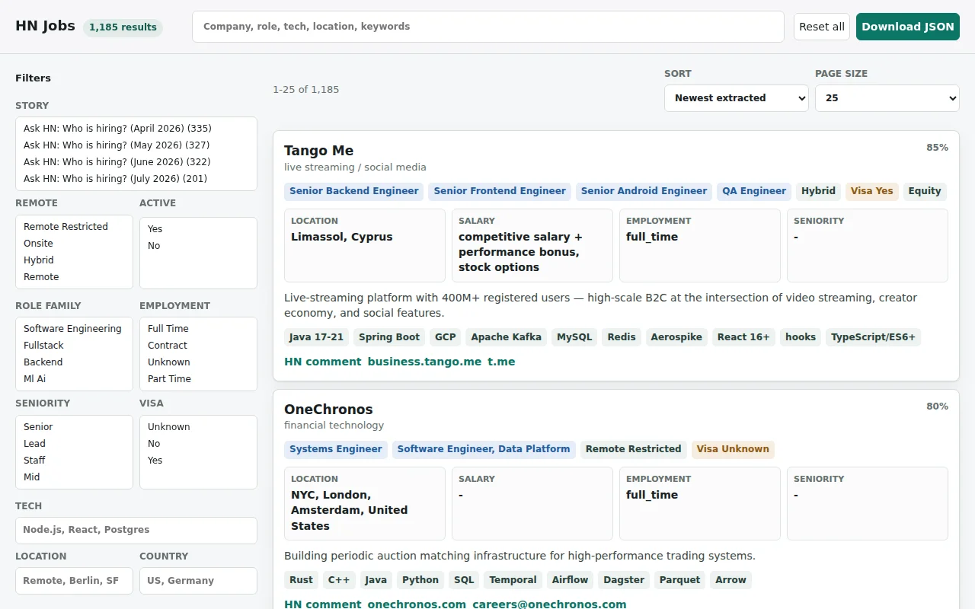This screenshot has height=609, width=975.
Task: Select Part Time in Employment filter
Action: point(198,379)
